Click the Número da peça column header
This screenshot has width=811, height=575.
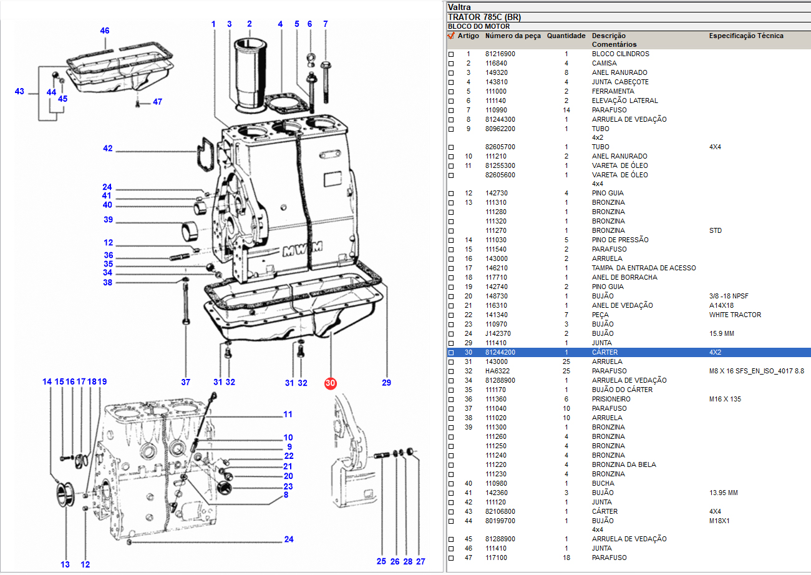(513, 36)
